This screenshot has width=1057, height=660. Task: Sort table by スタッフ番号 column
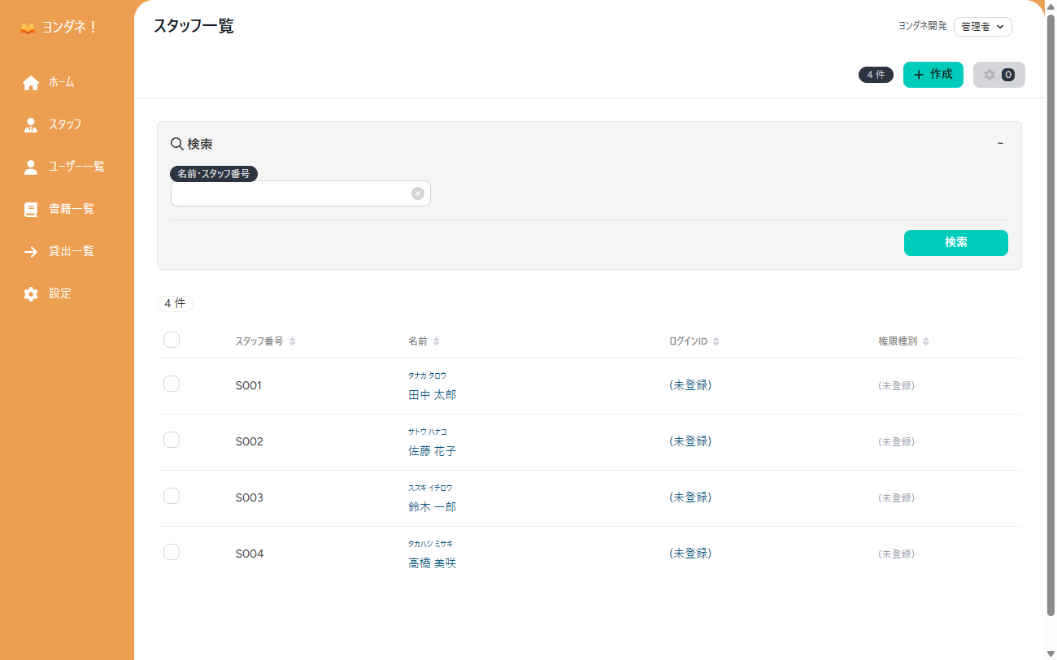click(x=292, y=341)
